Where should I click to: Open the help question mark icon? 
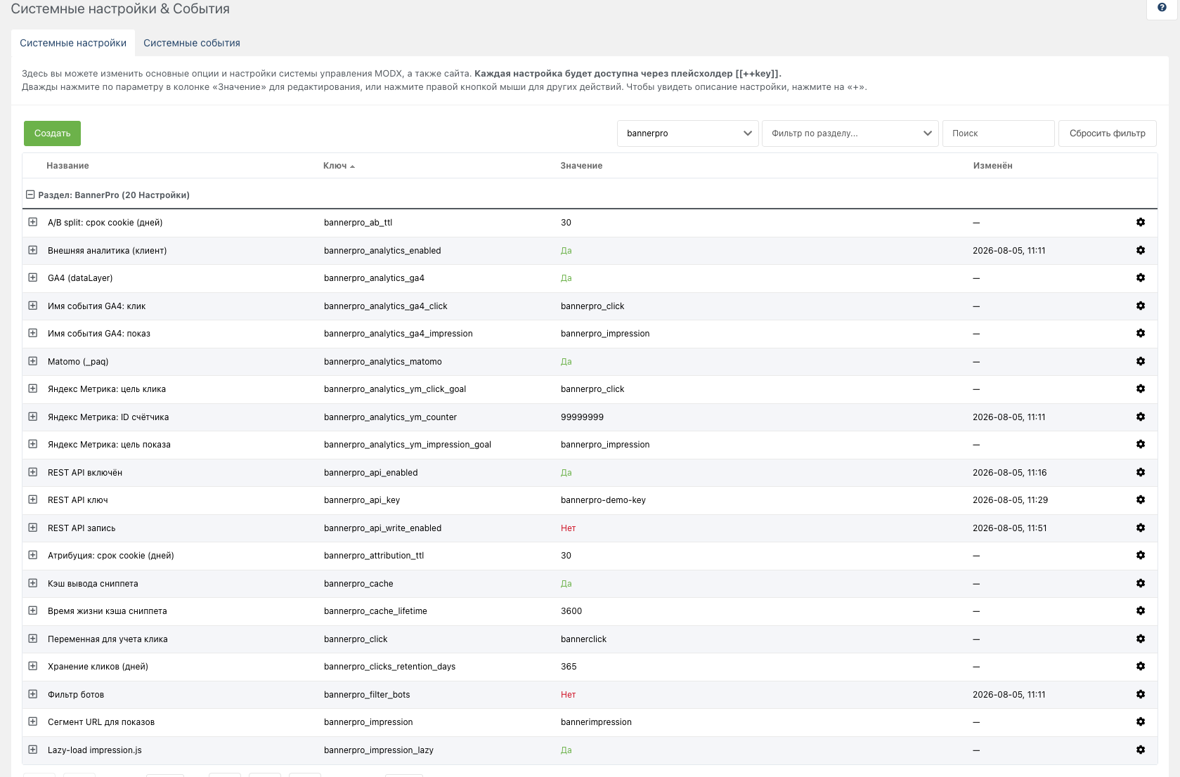coord(1162,8)
